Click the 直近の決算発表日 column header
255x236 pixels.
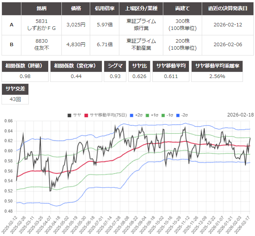228,9
